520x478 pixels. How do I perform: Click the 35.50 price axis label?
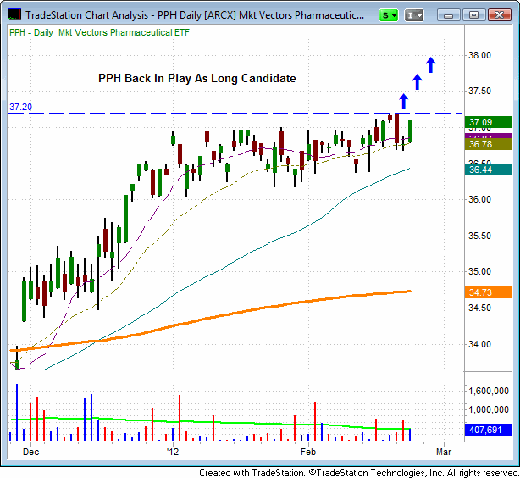point(479,236)
